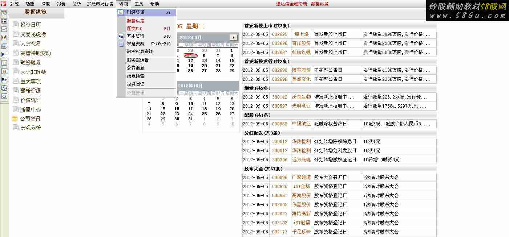
Task: Open the orange 自 icon in left toolbar
Action: [4, 71]
